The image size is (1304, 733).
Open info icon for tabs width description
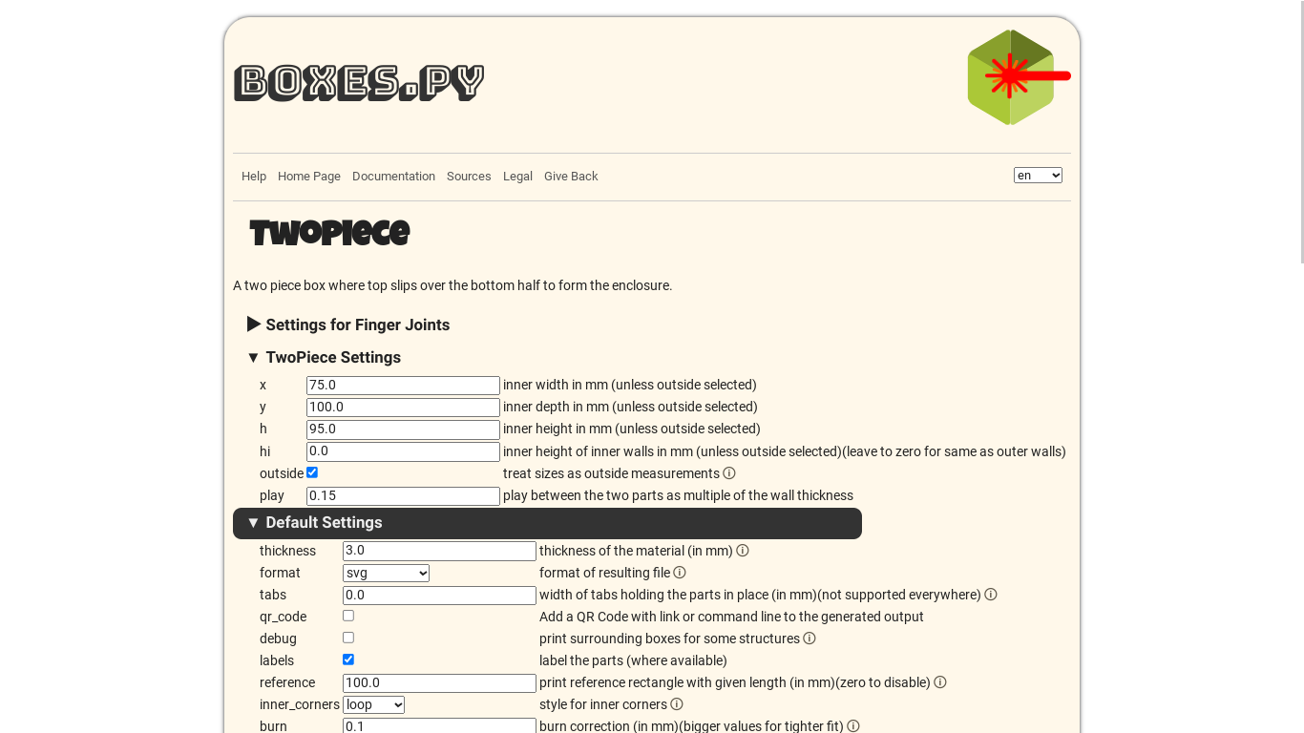[x=991, y=595]
